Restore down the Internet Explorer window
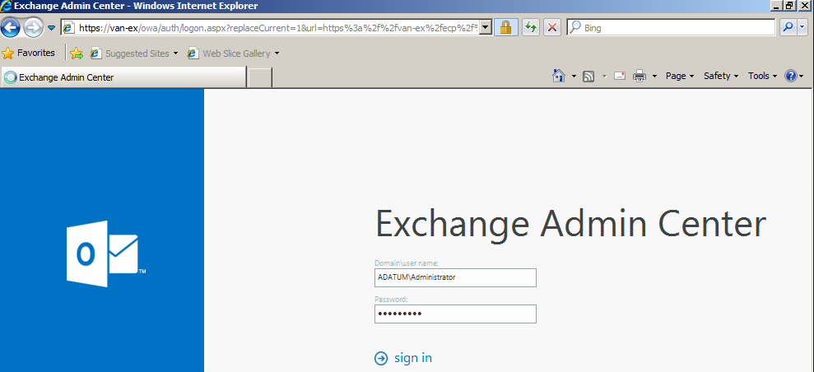Viewport: 814px width, 372px height. [789, 6]
